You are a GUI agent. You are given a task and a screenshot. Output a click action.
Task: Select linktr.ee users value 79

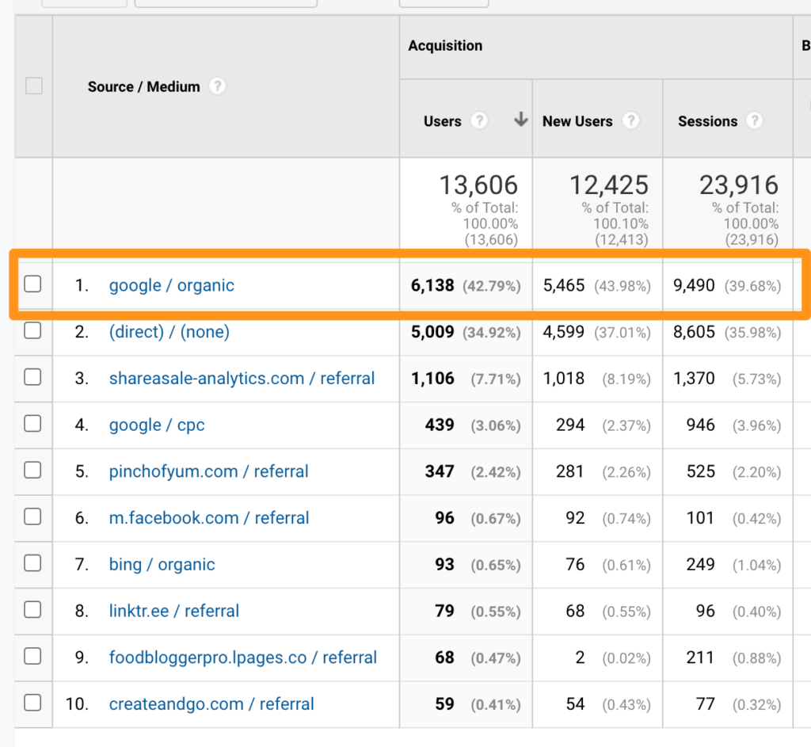click(445, 612)
